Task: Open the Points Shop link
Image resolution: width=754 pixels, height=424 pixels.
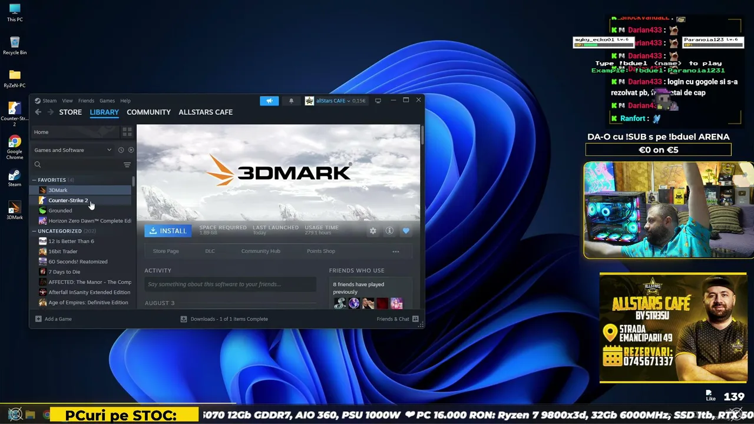Action: (x=321, y=251)
